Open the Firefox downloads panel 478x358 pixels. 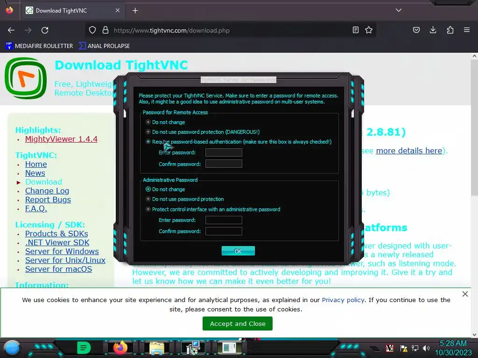433,30
